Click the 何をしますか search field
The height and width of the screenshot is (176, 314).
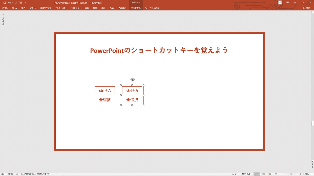click(154, 8)
